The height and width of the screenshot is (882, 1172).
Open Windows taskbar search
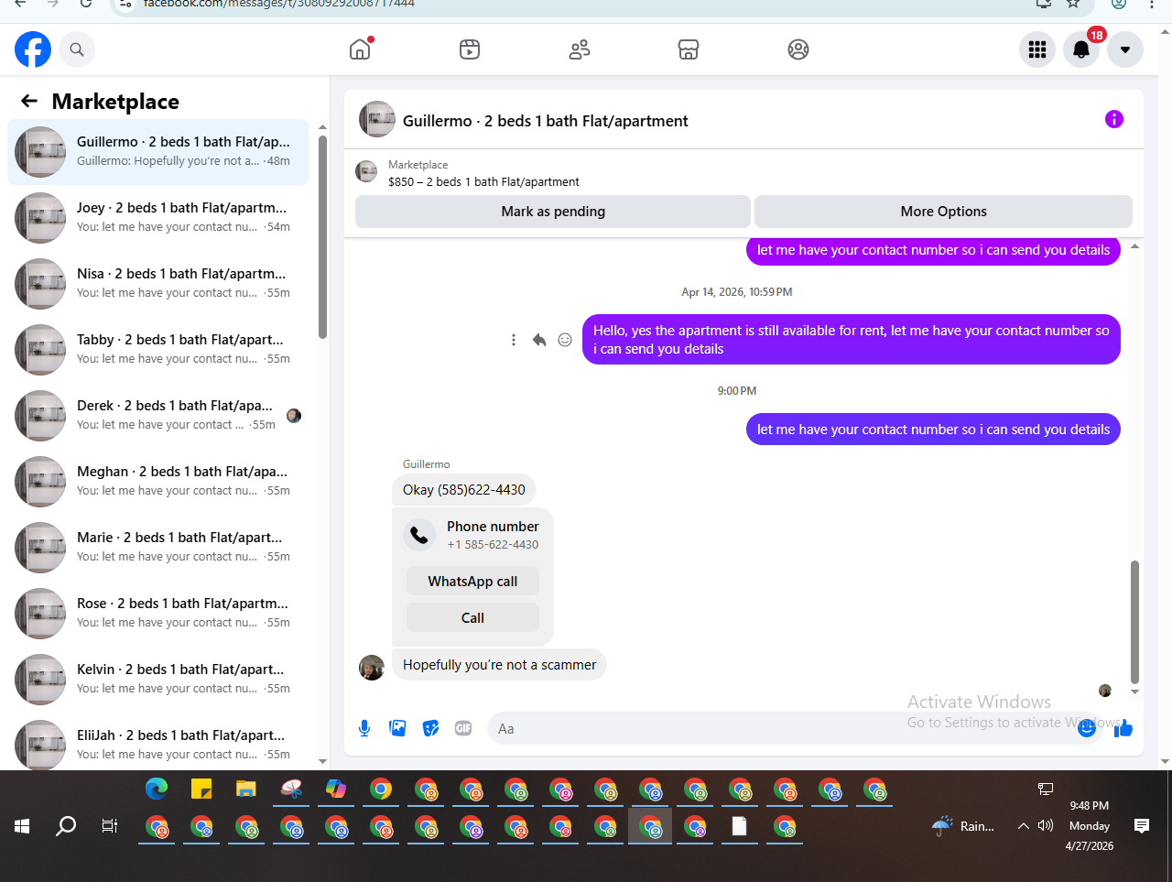pyautogui.click(x=66, y=826)
